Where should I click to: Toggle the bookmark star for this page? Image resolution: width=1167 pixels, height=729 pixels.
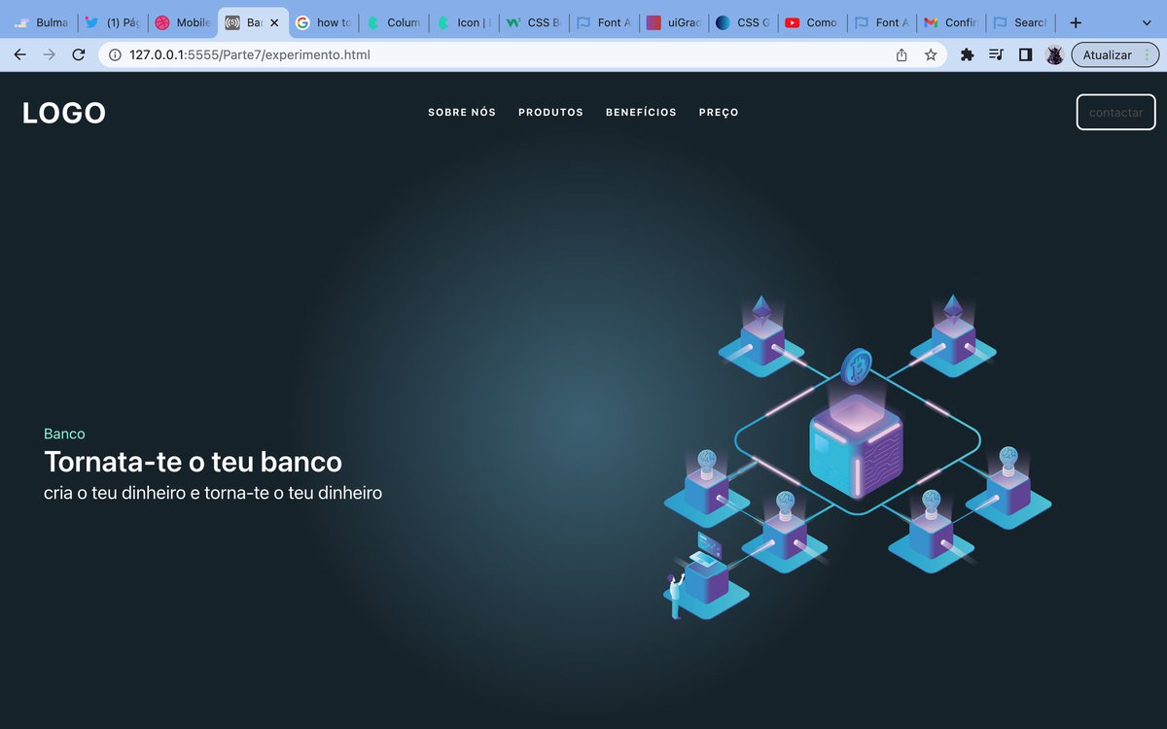click(x=931, y=54)
